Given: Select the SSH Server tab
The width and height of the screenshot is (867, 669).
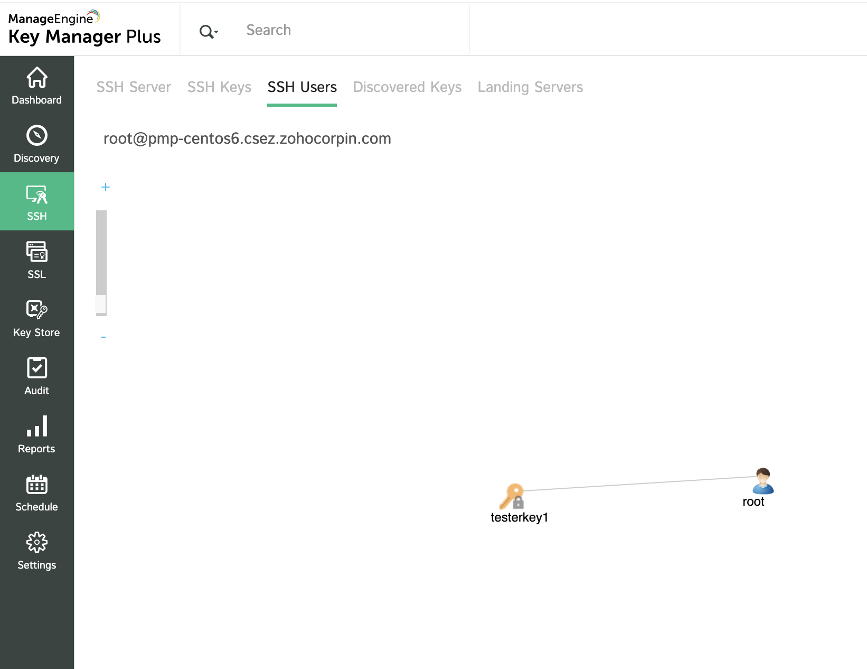Looking at the screenshot, I should point(133,87).
